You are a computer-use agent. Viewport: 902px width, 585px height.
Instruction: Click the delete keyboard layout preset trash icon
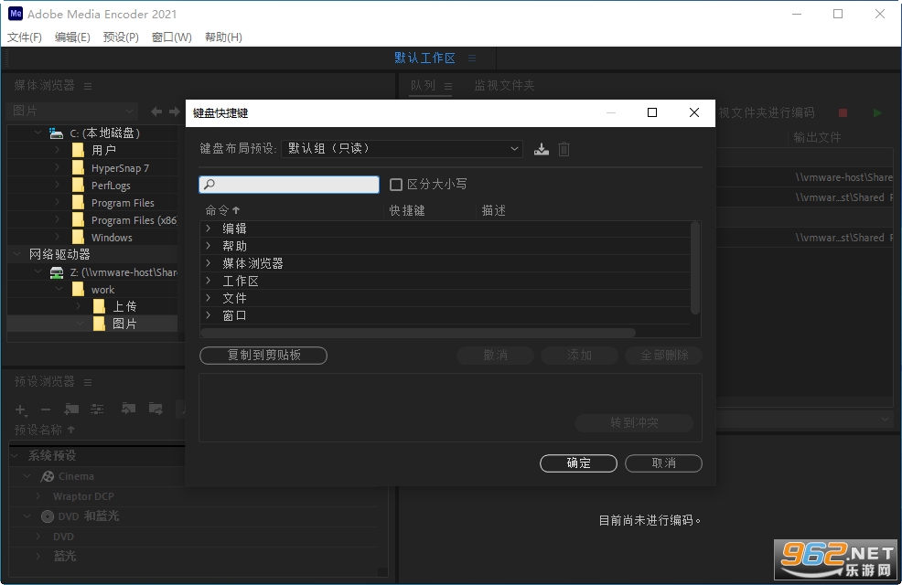564,149
